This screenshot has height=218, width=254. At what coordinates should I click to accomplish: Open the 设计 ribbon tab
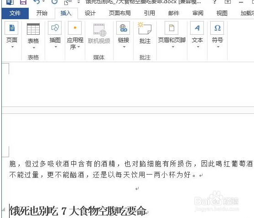(90, 13)
